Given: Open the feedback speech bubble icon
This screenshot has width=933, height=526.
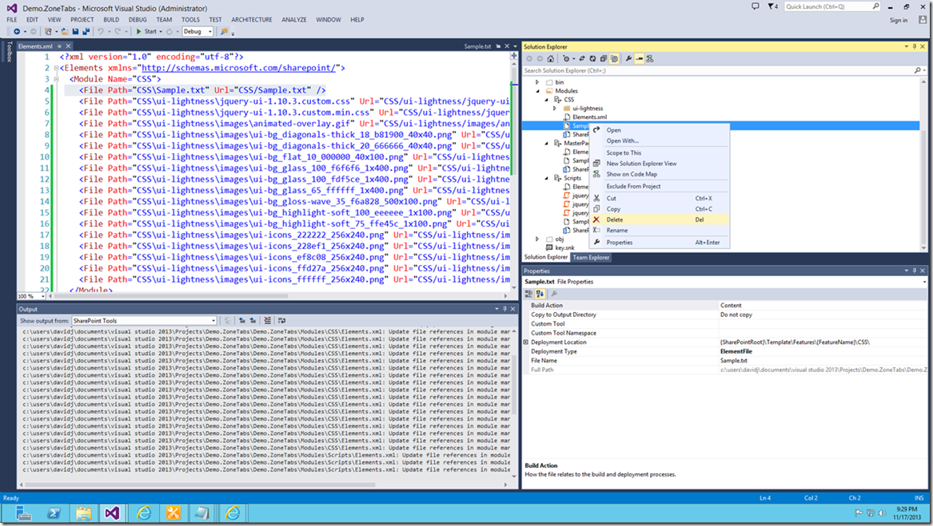Looking at the screenshot, I should pyautogui.click(x=755, y=6).
